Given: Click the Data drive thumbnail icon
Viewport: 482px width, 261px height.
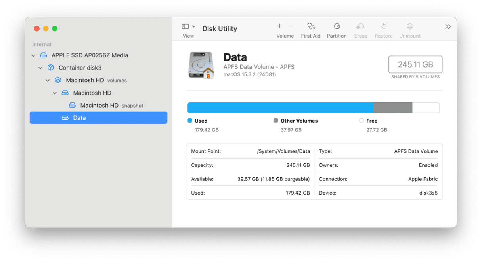Looking at the screenshot, I should click(201, 65).
